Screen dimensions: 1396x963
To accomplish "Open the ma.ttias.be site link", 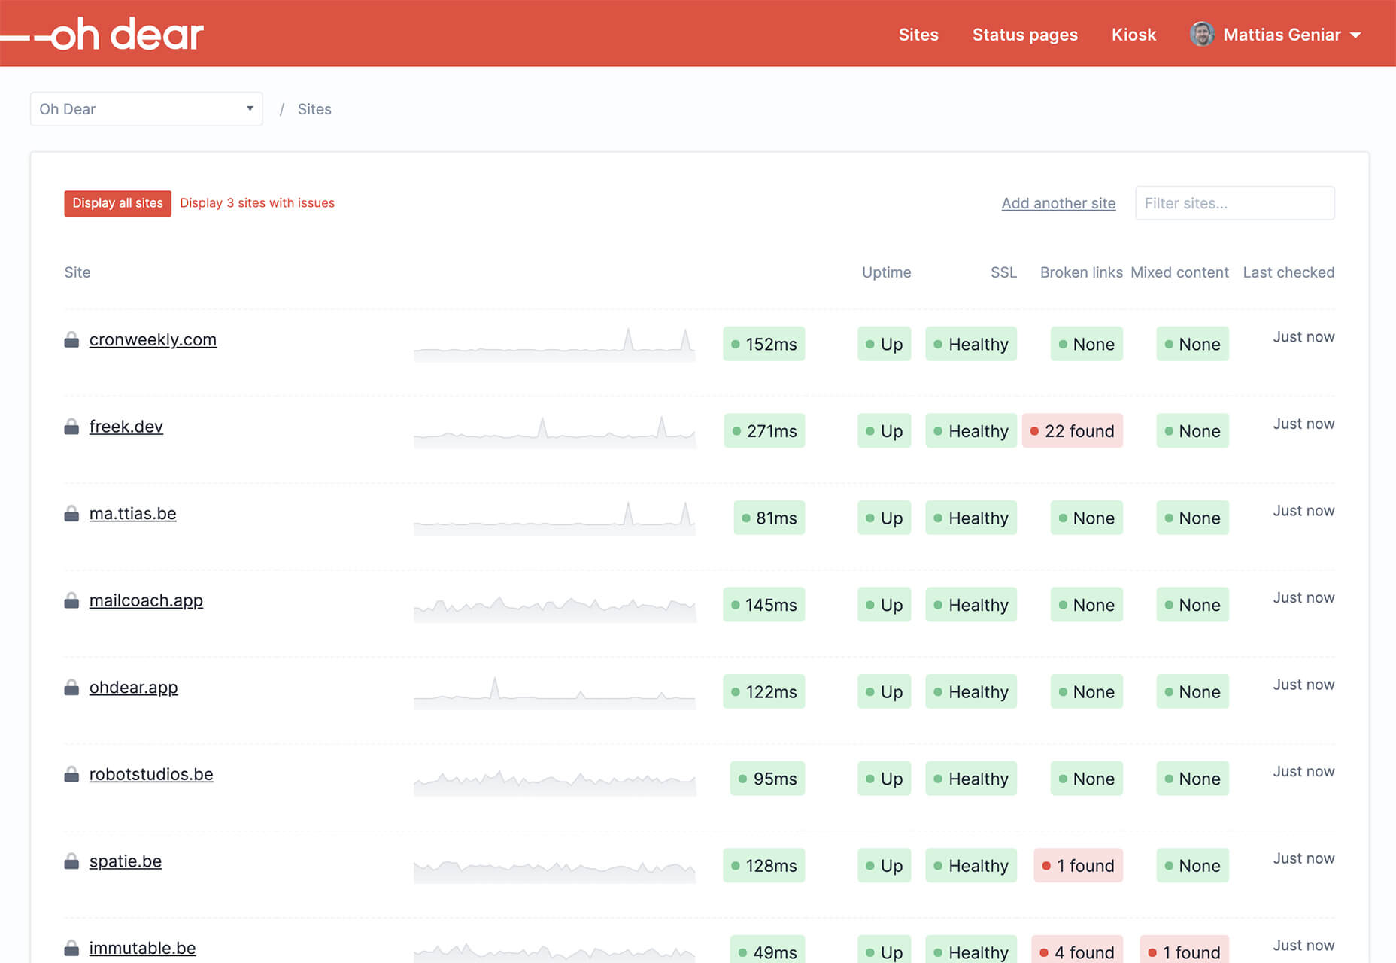I will (x=132, y=514).
